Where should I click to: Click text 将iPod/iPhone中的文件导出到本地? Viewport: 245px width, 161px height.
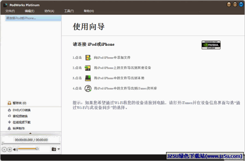tap(119, 78)
